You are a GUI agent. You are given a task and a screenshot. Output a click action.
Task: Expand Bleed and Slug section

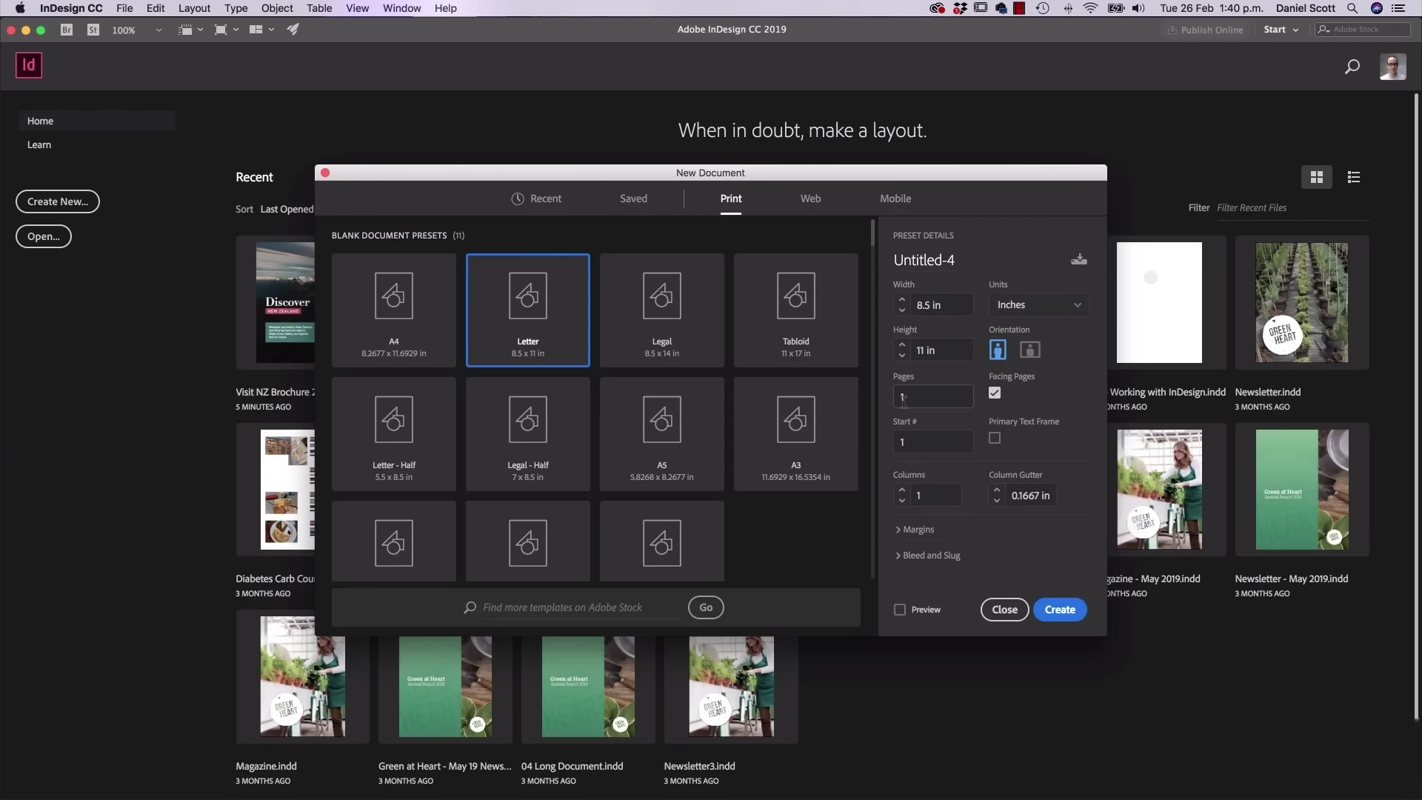[929, 556]
